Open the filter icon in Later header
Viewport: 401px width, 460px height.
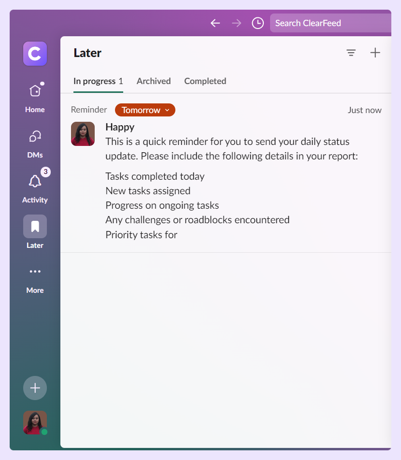point(351,53)
